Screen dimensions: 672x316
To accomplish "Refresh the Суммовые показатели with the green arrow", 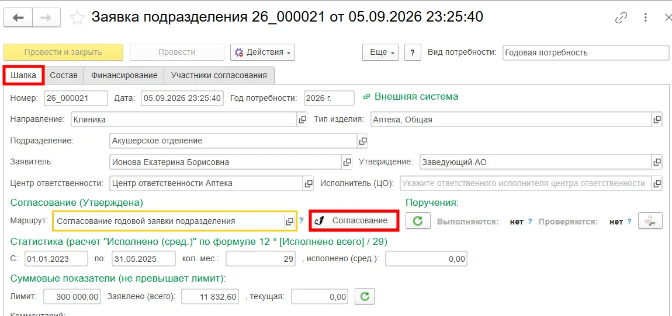I will [365, 296].
